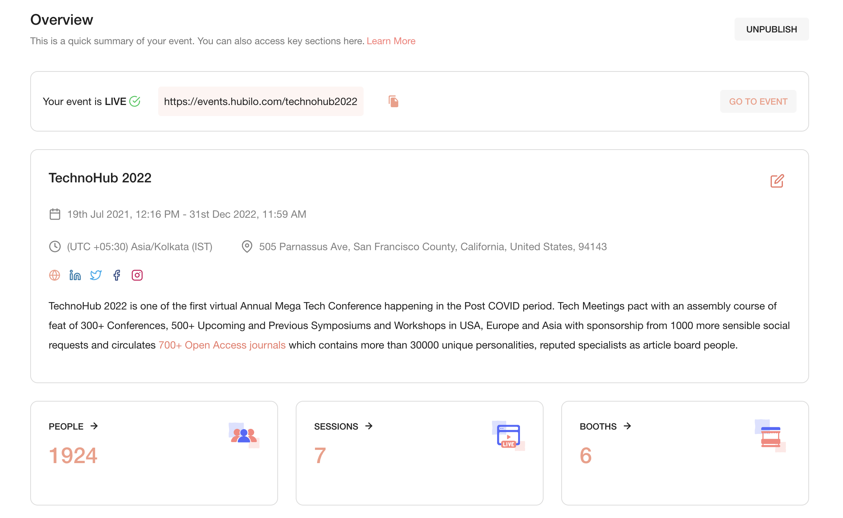The image size is (843, 518).
Task: Go to the live event page
Action: 758,101
